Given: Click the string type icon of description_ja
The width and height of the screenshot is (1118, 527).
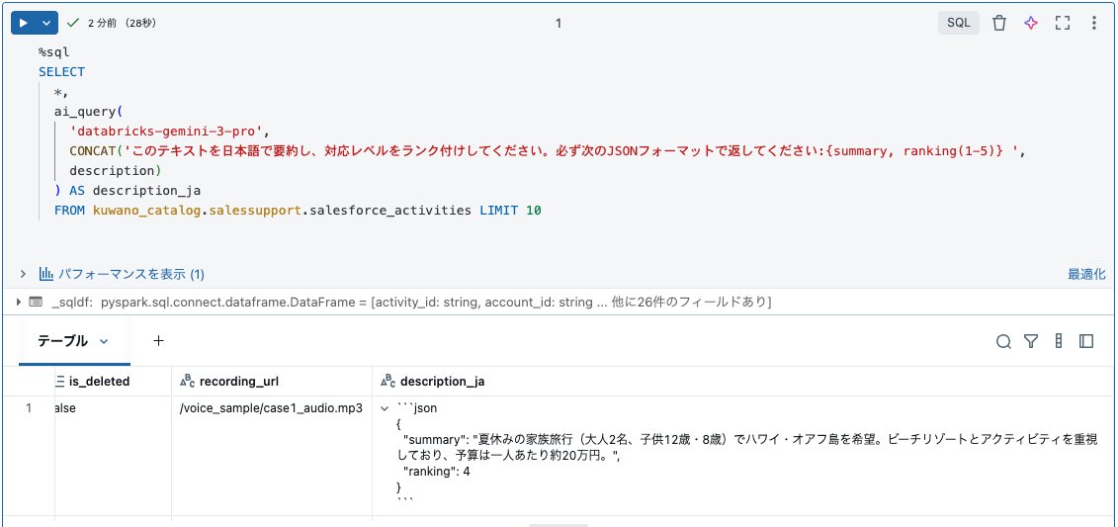Looking at the screenshot, I should [x=387, y=382].
